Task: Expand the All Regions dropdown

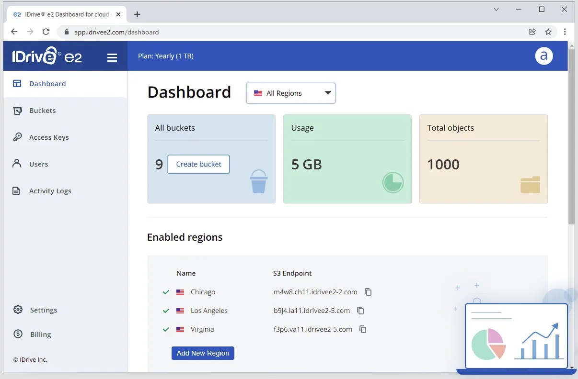Action: coord(291,93)
